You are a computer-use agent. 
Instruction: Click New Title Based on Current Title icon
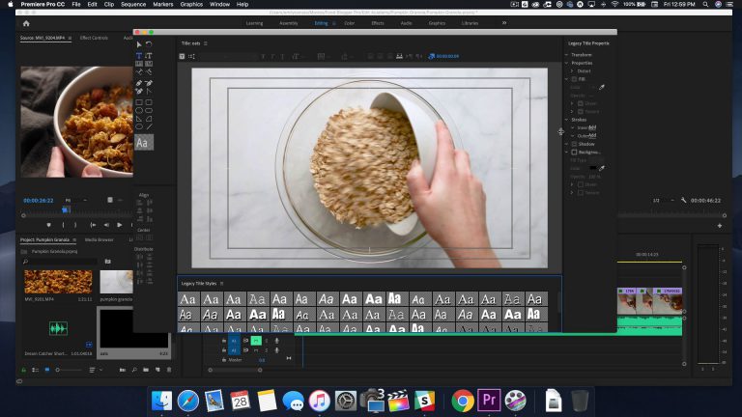tap(182, 56)
